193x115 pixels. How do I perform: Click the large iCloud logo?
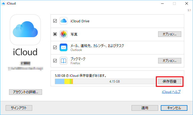coord(25,29)
